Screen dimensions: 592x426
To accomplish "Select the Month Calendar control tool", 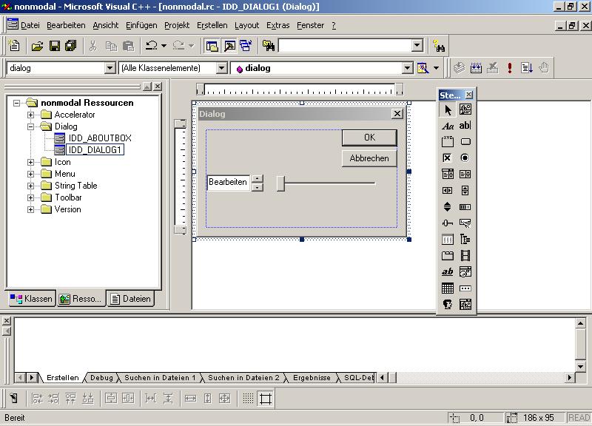I will click(448, 288).
